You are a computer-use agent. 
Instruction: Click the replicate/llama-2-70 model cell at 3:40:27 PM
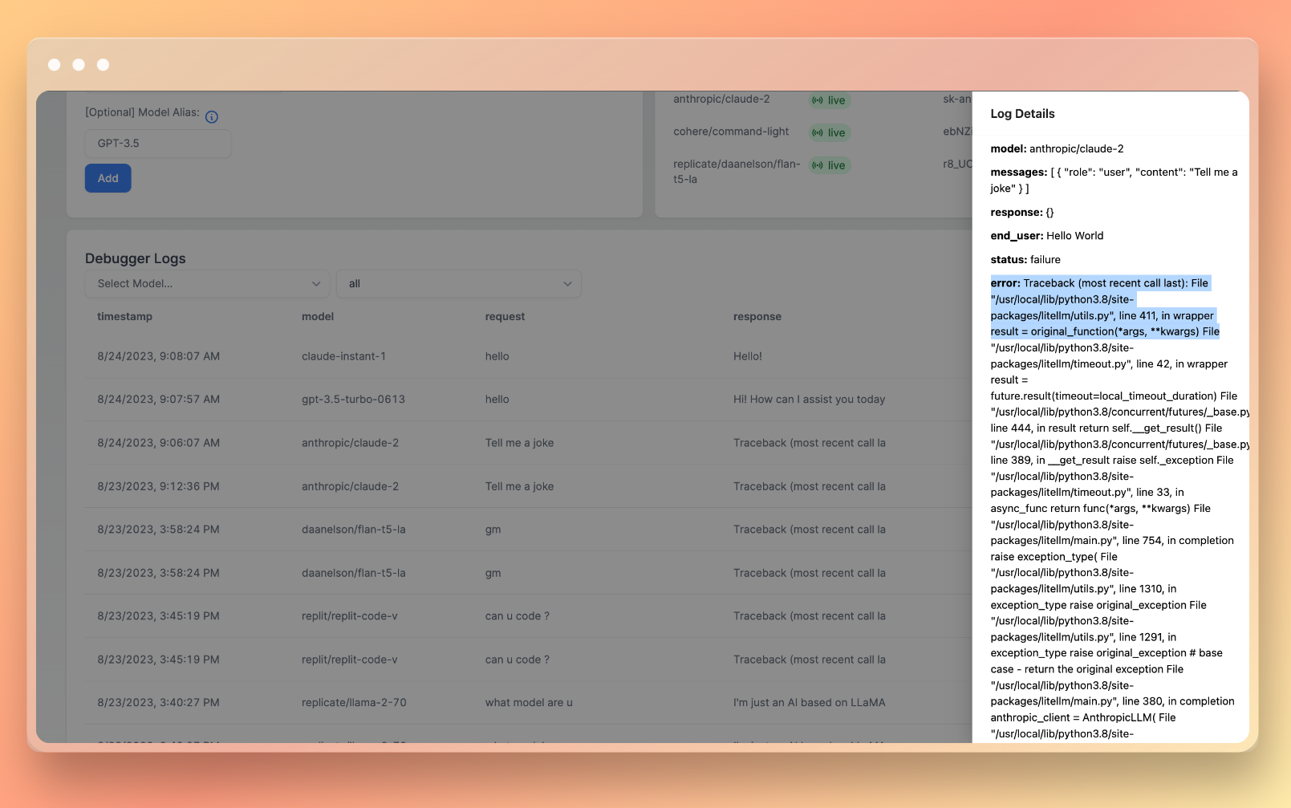tap(354, 703)
